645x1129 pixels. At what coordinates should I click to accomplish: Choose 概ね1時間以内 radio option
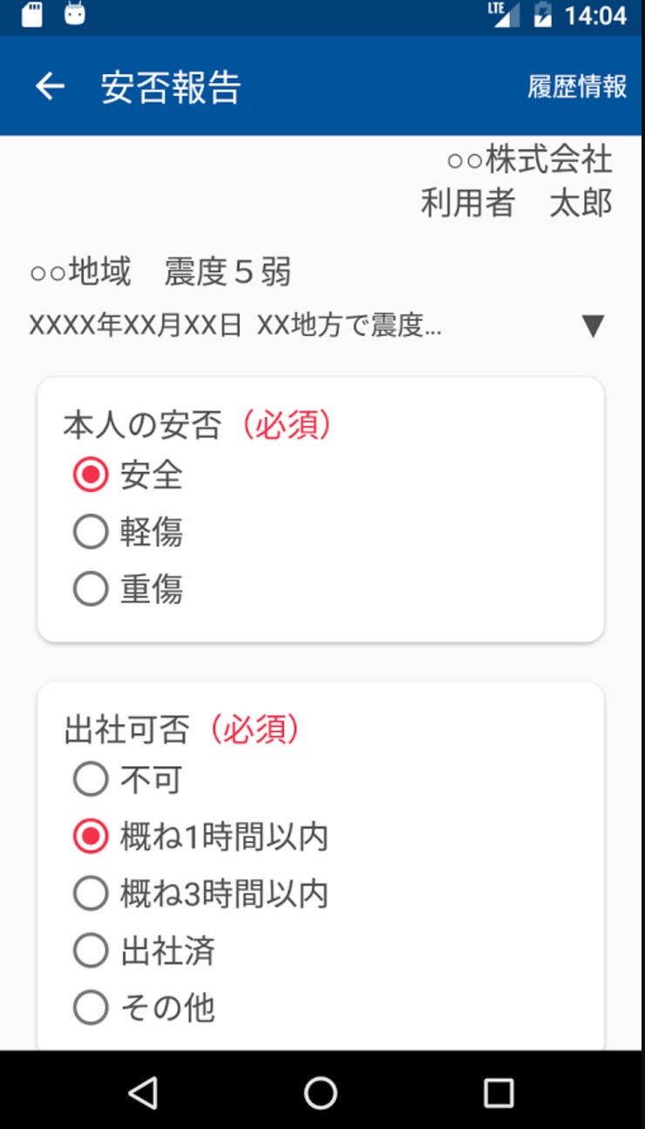91,837
